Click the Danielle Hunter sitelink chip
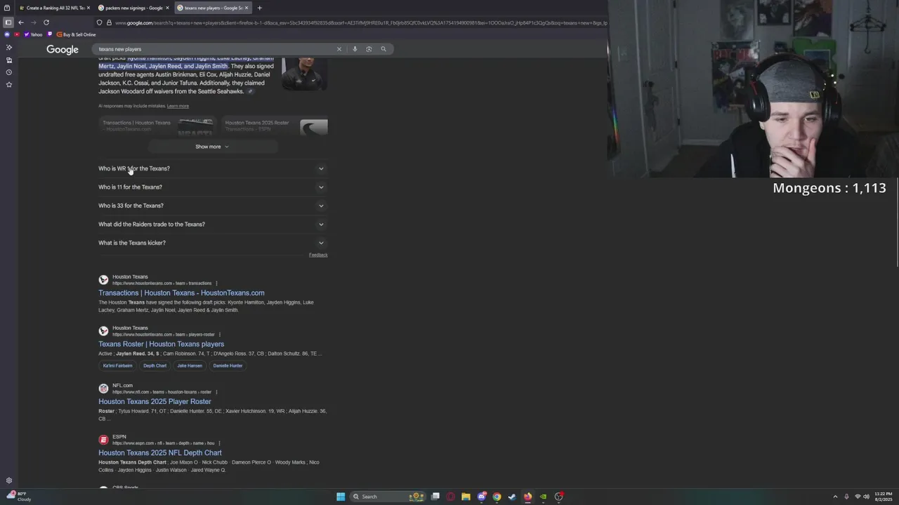The height and width of the screenshot is (505, 899). (x=228, y=365)
